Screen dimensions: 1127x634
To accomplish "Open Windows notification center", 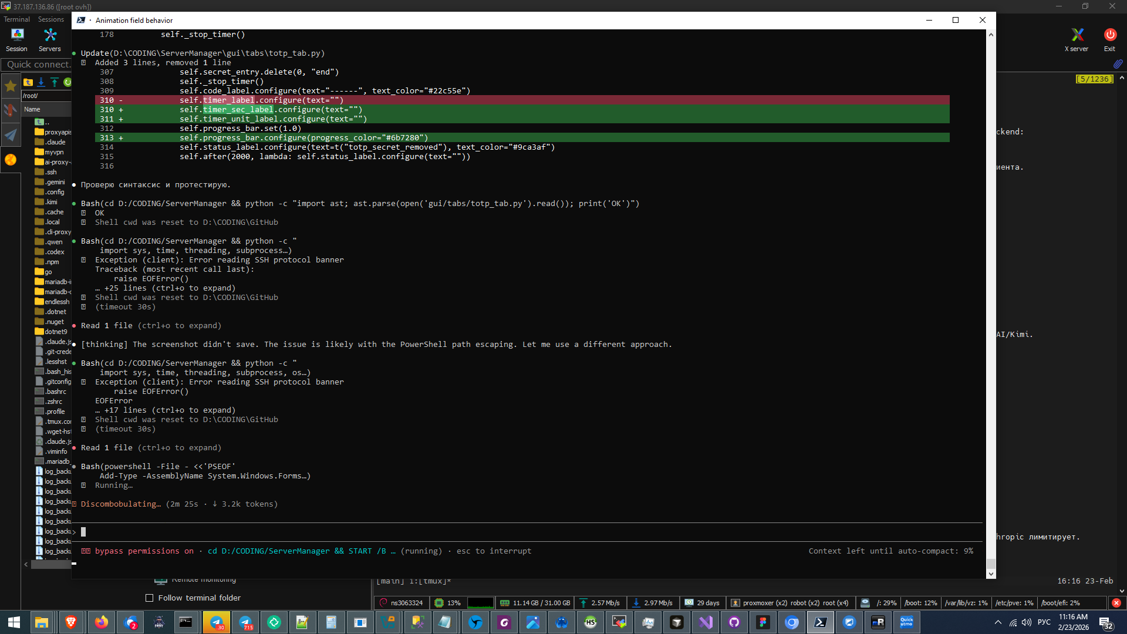I will (1106, 622).
